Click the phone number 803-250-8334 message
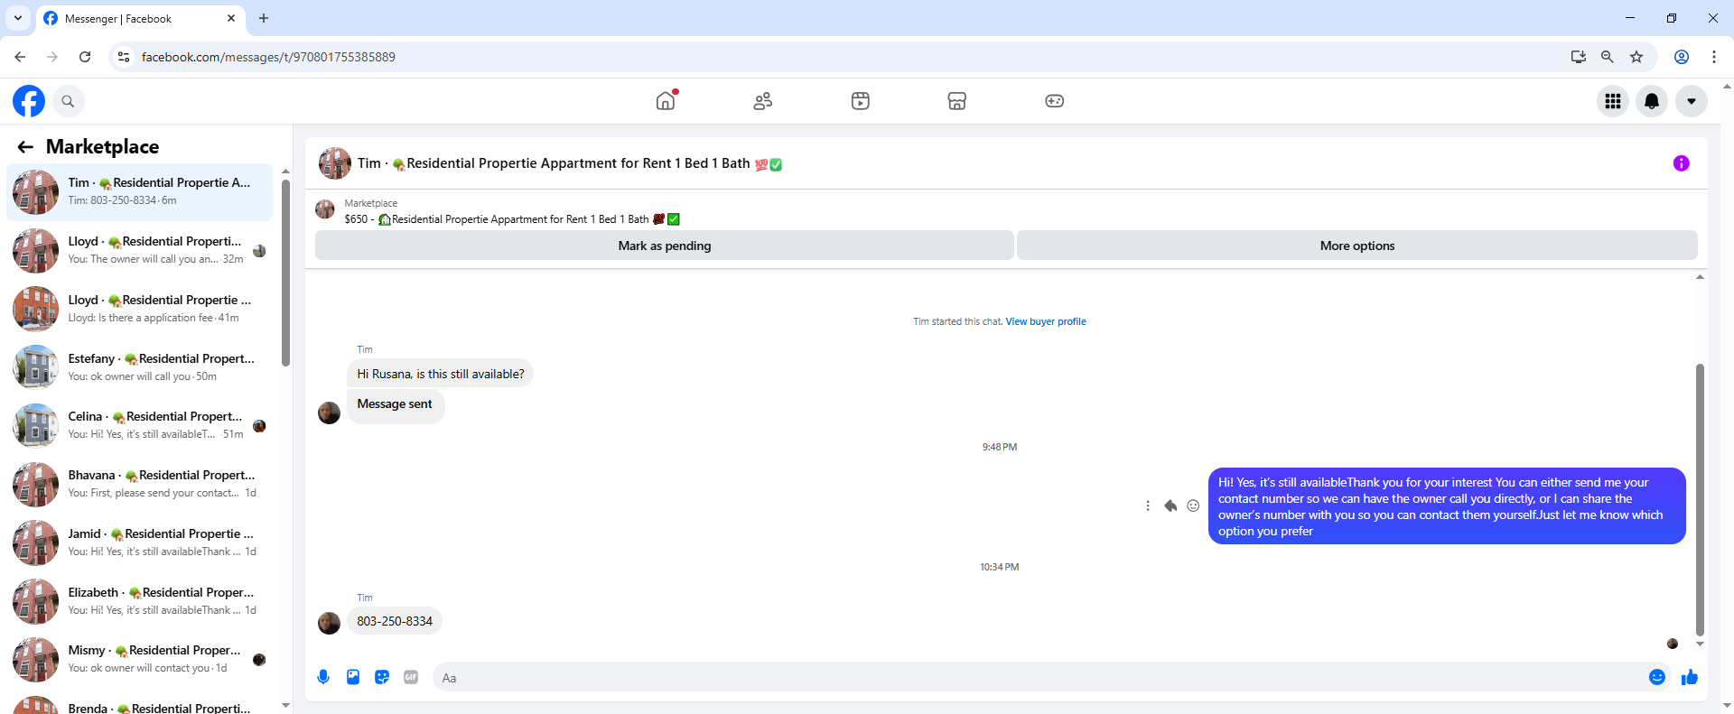This screenshot has height=714, width=1734. (395, 621)
